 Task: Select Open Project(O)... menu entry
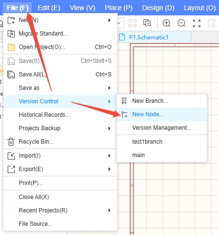click(x=60, y=47)
